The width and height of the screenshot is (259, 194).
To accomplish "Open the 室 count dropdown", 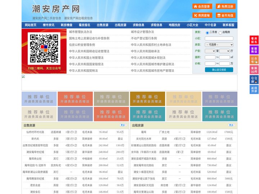I will coord(210,51).
